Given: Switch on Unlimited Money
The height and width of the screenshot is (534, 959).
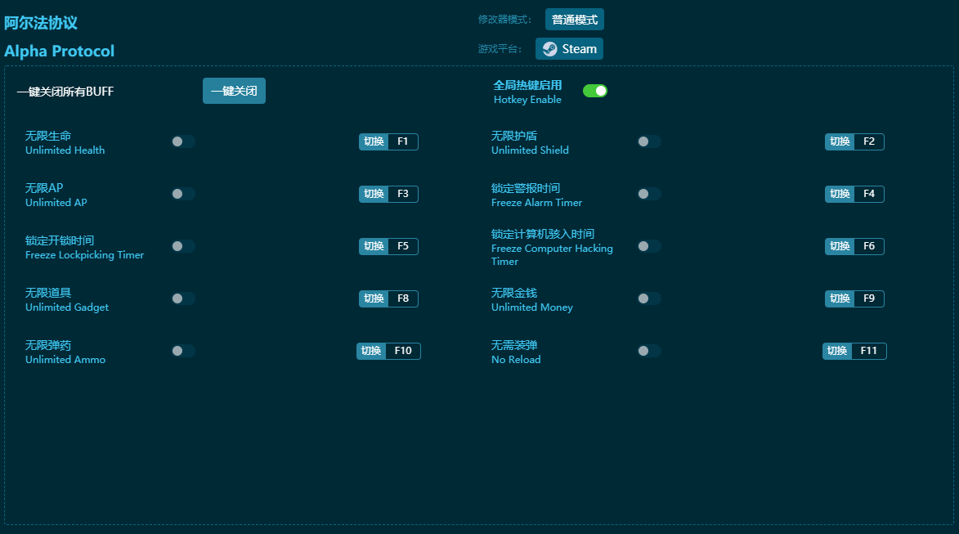Looking at the screenshot, I should click(649, 298).
